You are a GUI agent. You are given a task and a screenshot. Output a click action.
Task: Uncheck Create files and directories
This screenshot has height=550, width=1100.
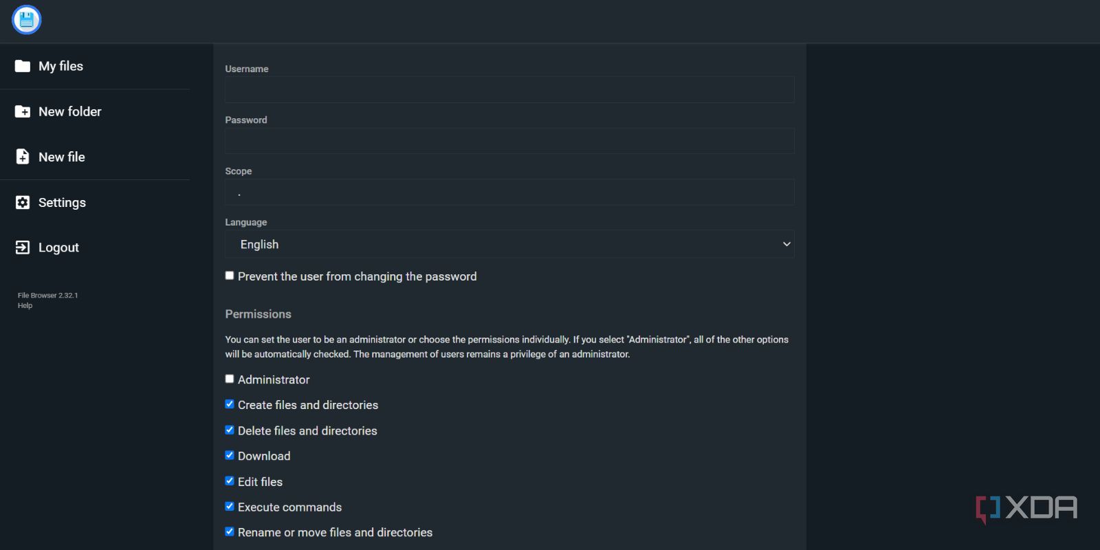pyautogui.click(x=230, y=404)
